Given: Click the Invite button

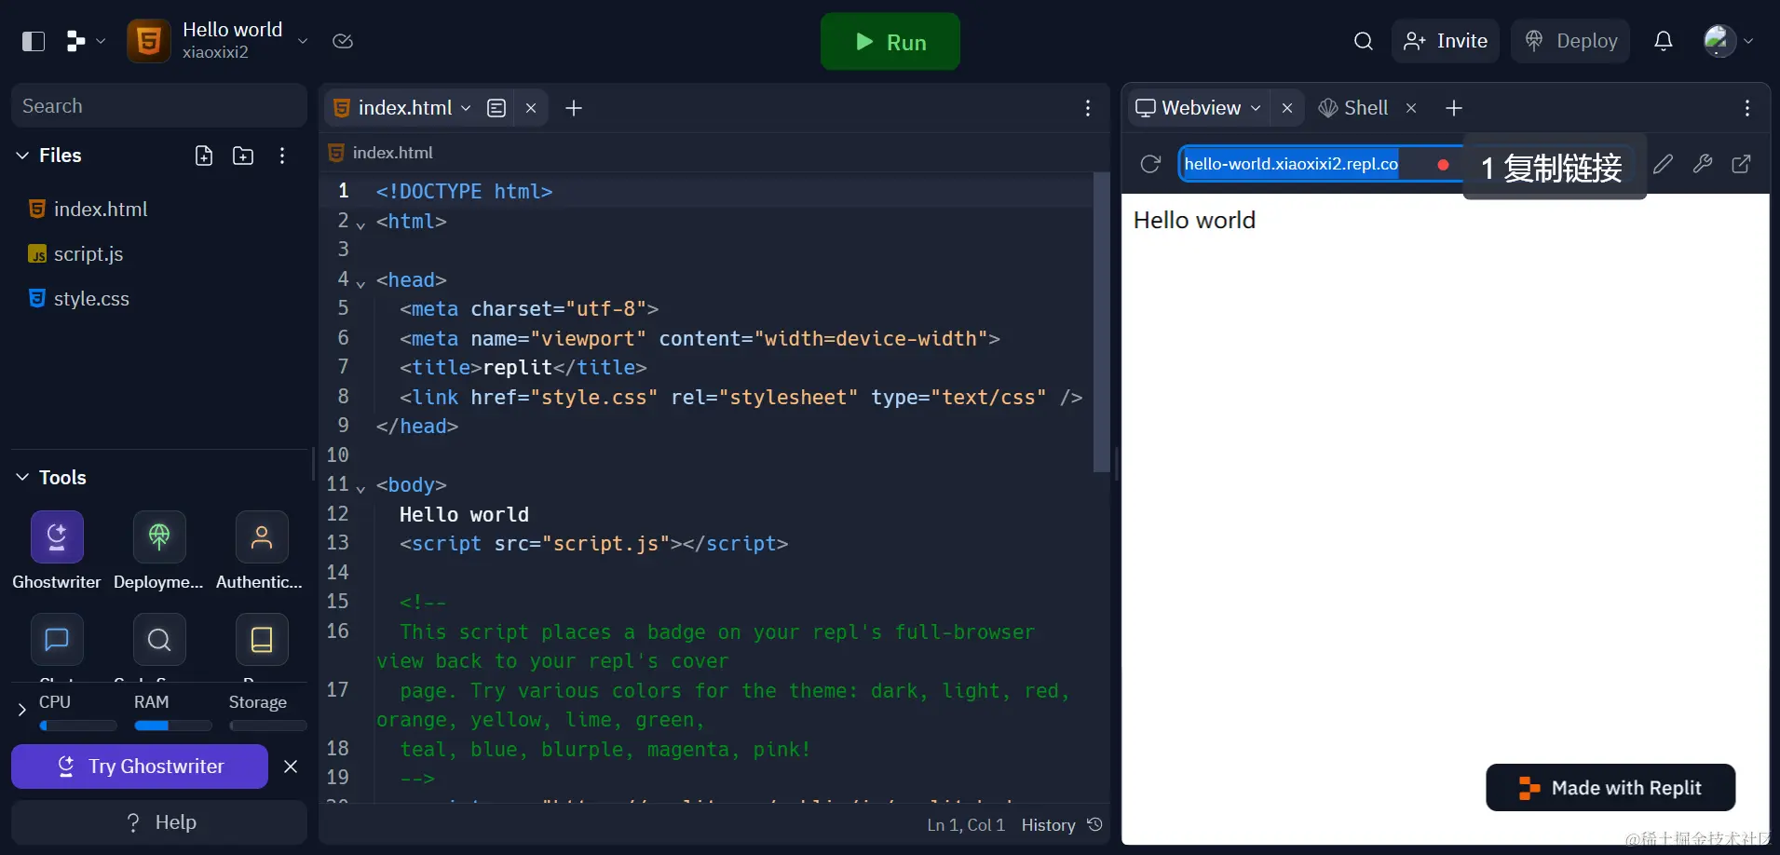Looking at the screenshot, I should 1446,41.
